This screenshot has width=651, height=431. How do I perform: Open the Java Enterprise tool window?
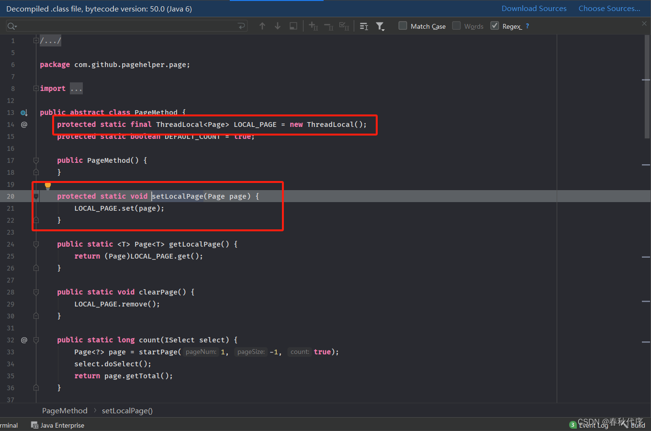point(57,425)
